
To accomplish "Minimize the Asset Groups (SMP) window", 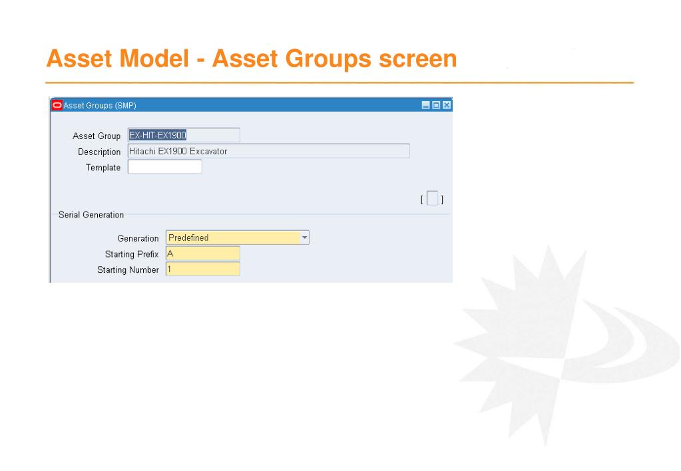I will click(x=425, y=105).
